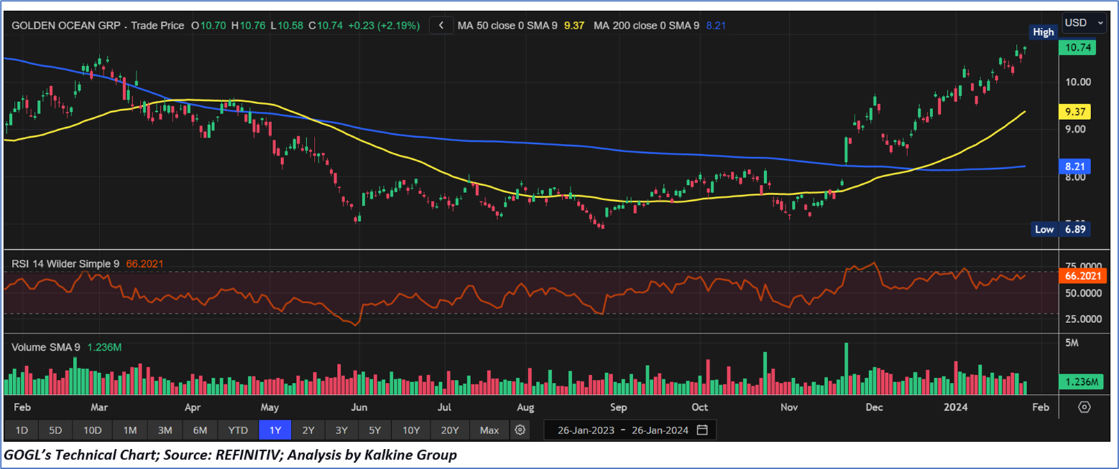
Task: Click the 2024 label on time axis
Action: pos(955,407)
